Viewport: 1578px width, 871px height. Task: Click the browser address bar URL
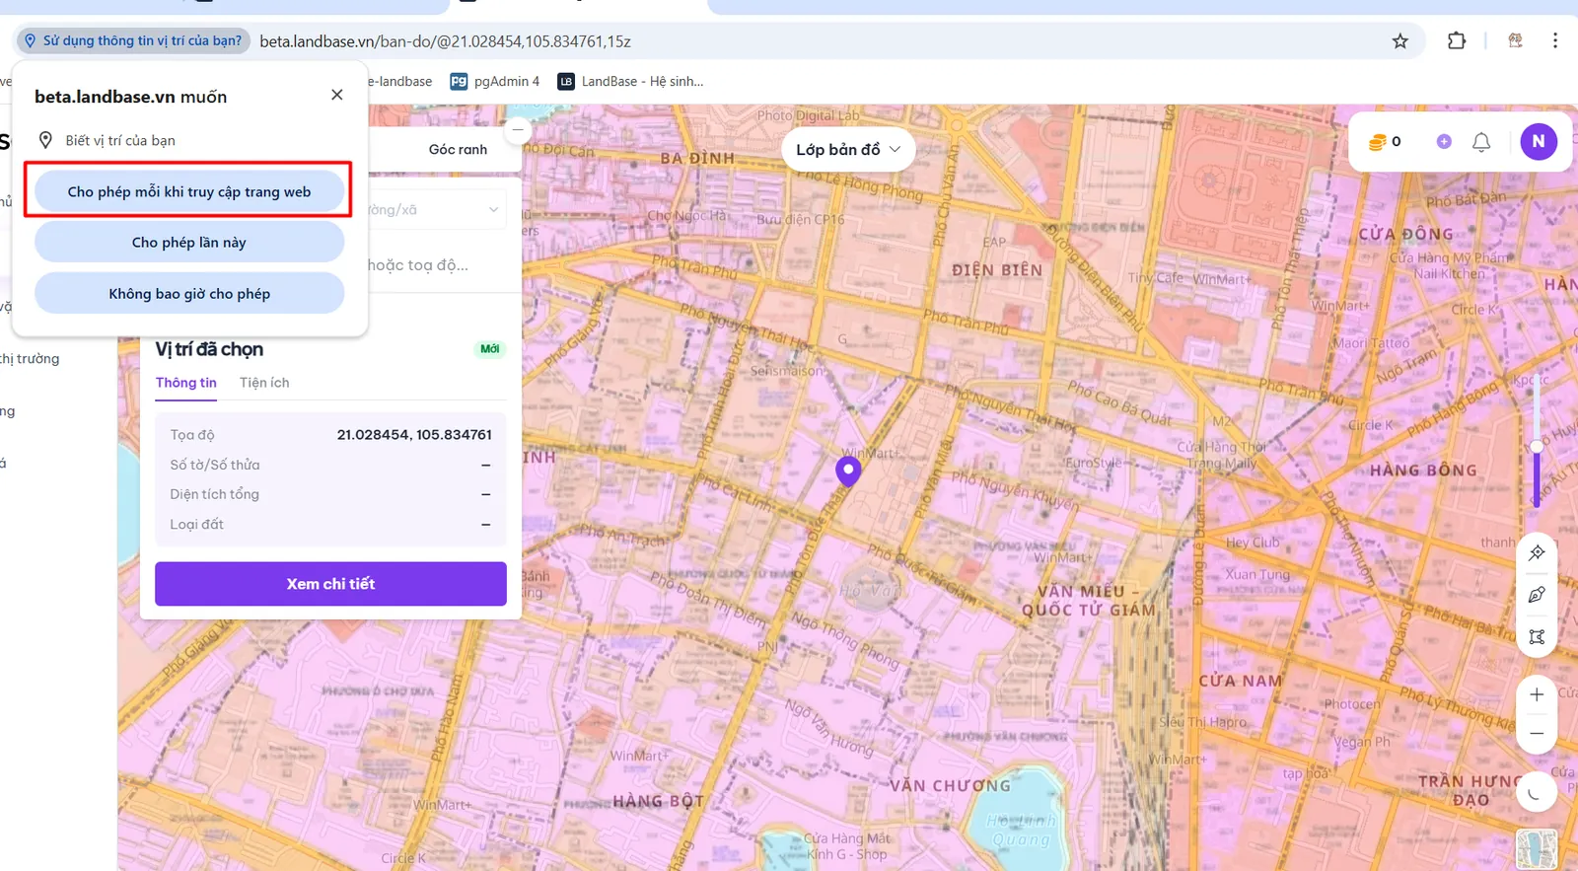(x=446, y=41)
